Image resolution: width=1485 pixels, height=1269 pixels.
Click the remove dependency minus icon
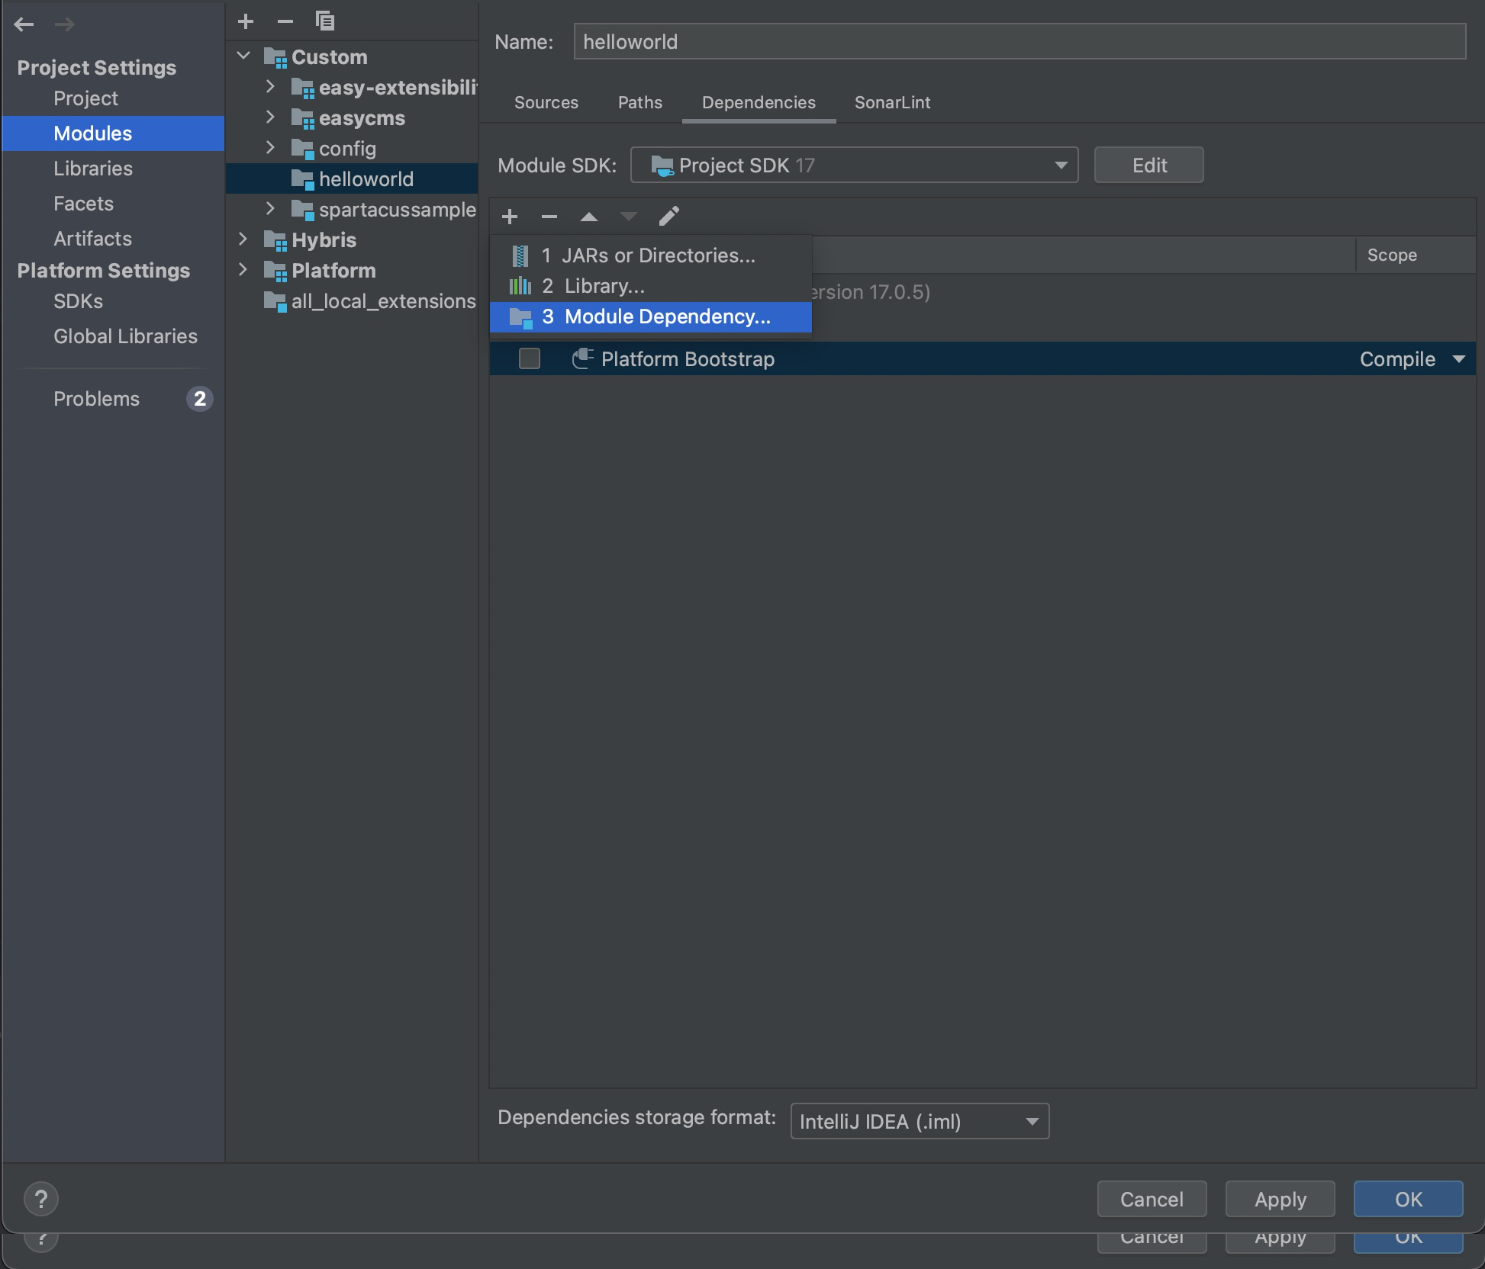(x=549, y=217)
